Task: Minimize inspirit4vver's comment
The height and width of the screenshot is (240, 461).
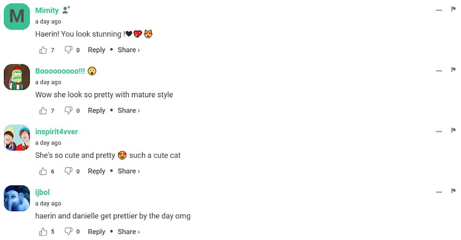Action: pos(438,131)
